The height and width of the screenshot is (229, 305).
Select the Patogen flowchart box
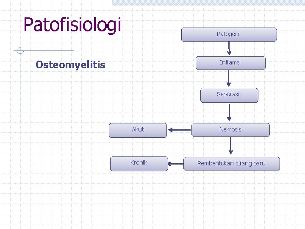(229, 34)
